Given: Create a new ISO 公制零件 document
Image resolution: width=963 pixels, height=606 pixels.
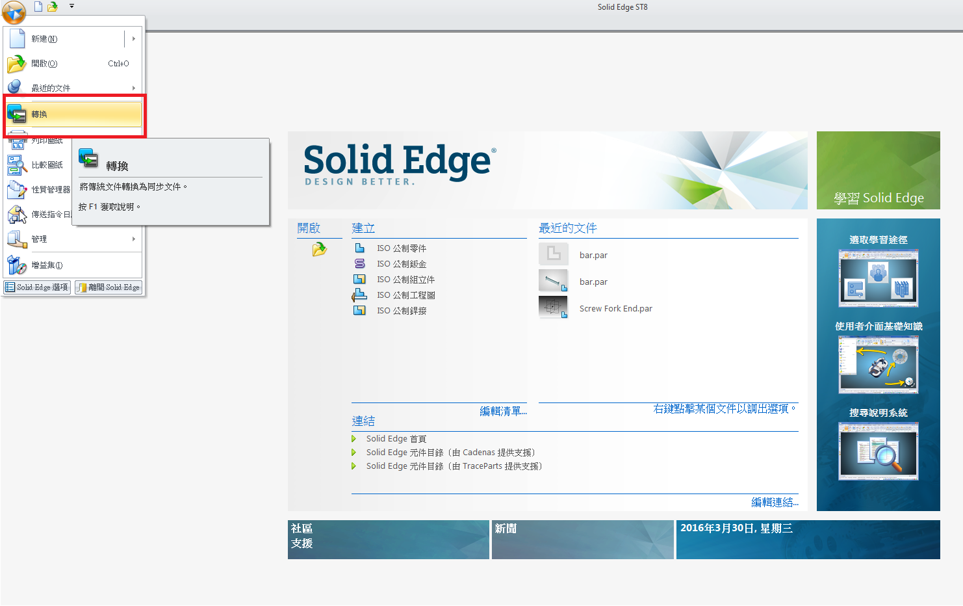Looking at the screenshot, I should pyautogui.click(x=402, y=248).
